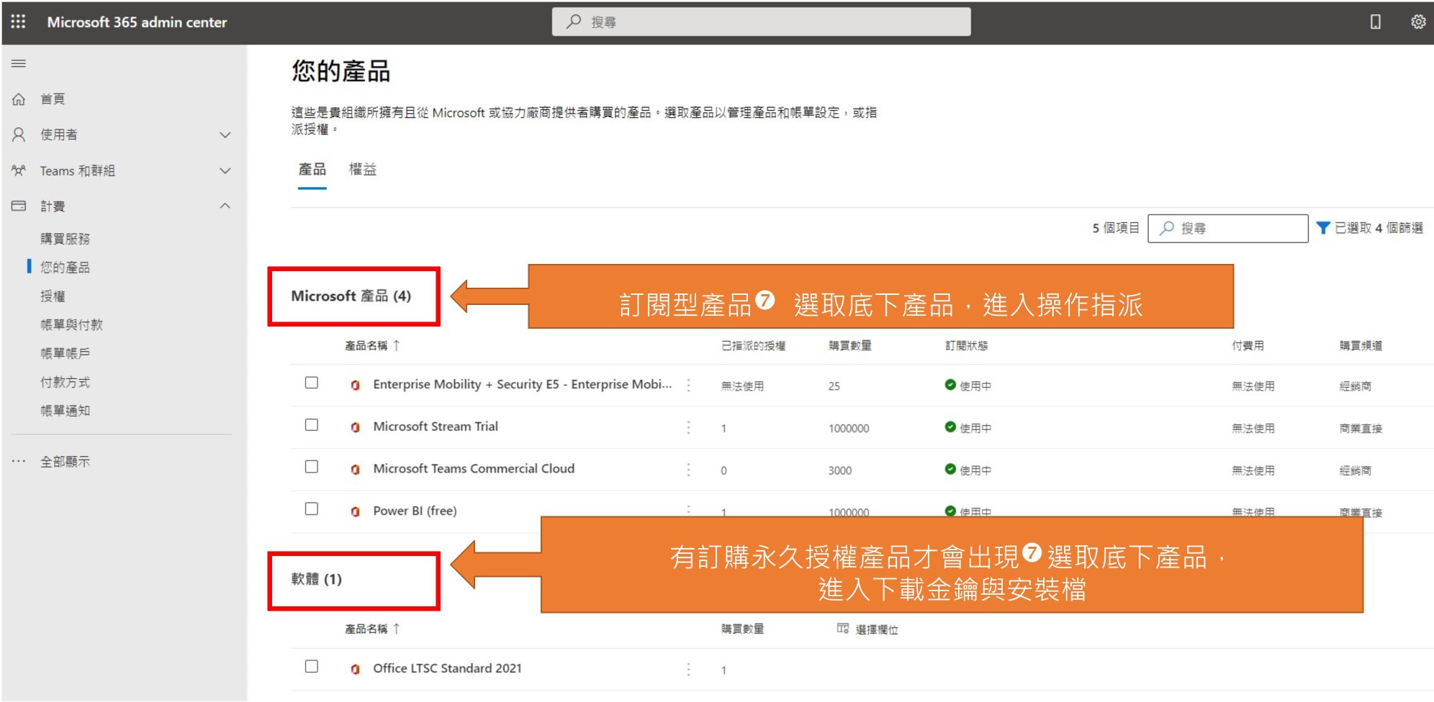Click the '25' quantity cell
This screenshot has height=702, width=1434.
(x=834, y=386)
